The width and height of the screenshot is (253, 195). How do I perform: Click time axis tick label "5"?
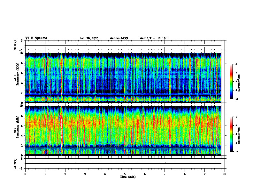point(125,174)
